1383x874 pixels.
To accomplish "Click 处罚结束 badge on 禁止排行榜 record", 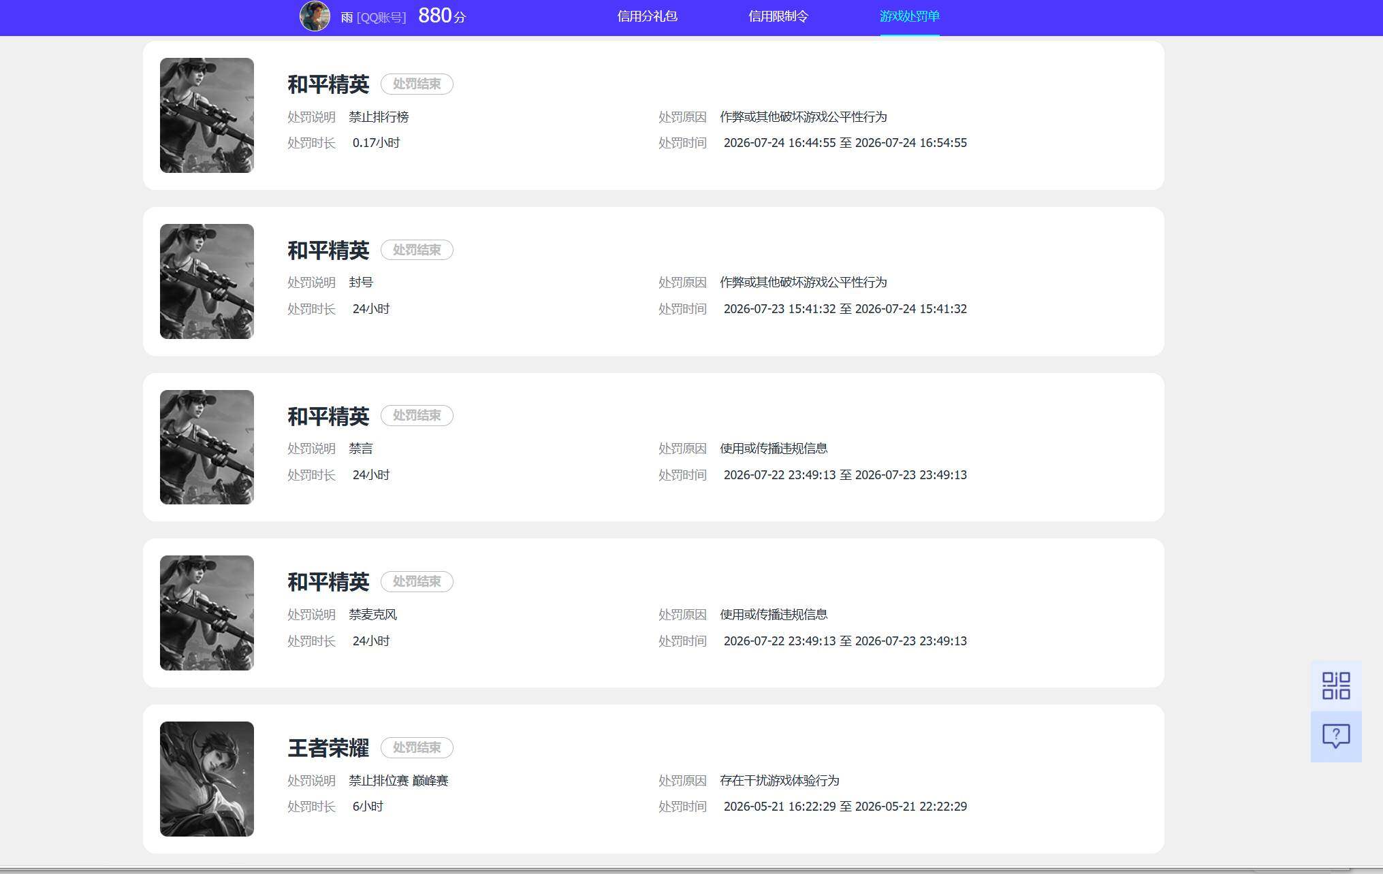I will 417,84.
